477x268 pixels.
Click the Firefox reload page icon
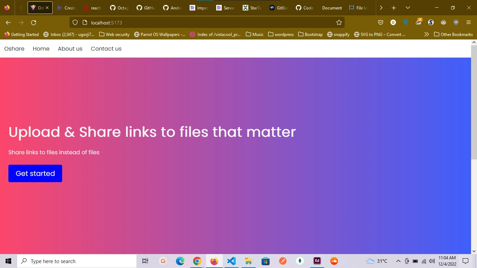coord(34,23)
